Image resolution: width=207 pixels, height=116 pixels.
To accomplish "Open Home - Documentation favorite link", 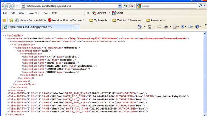I will tap(30, 20).
